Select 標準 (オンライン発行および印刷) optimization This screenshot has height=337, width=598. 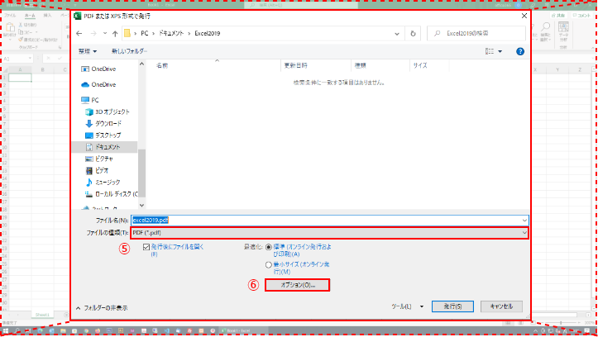click(x=269, y=247)
